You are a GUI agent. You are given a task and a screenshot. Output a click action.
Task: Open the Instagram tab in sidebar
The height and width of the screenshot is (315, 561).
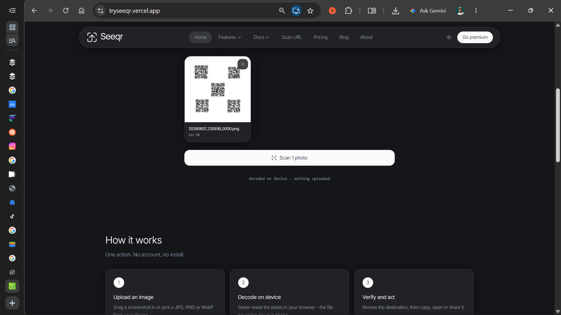click(12, 146)
